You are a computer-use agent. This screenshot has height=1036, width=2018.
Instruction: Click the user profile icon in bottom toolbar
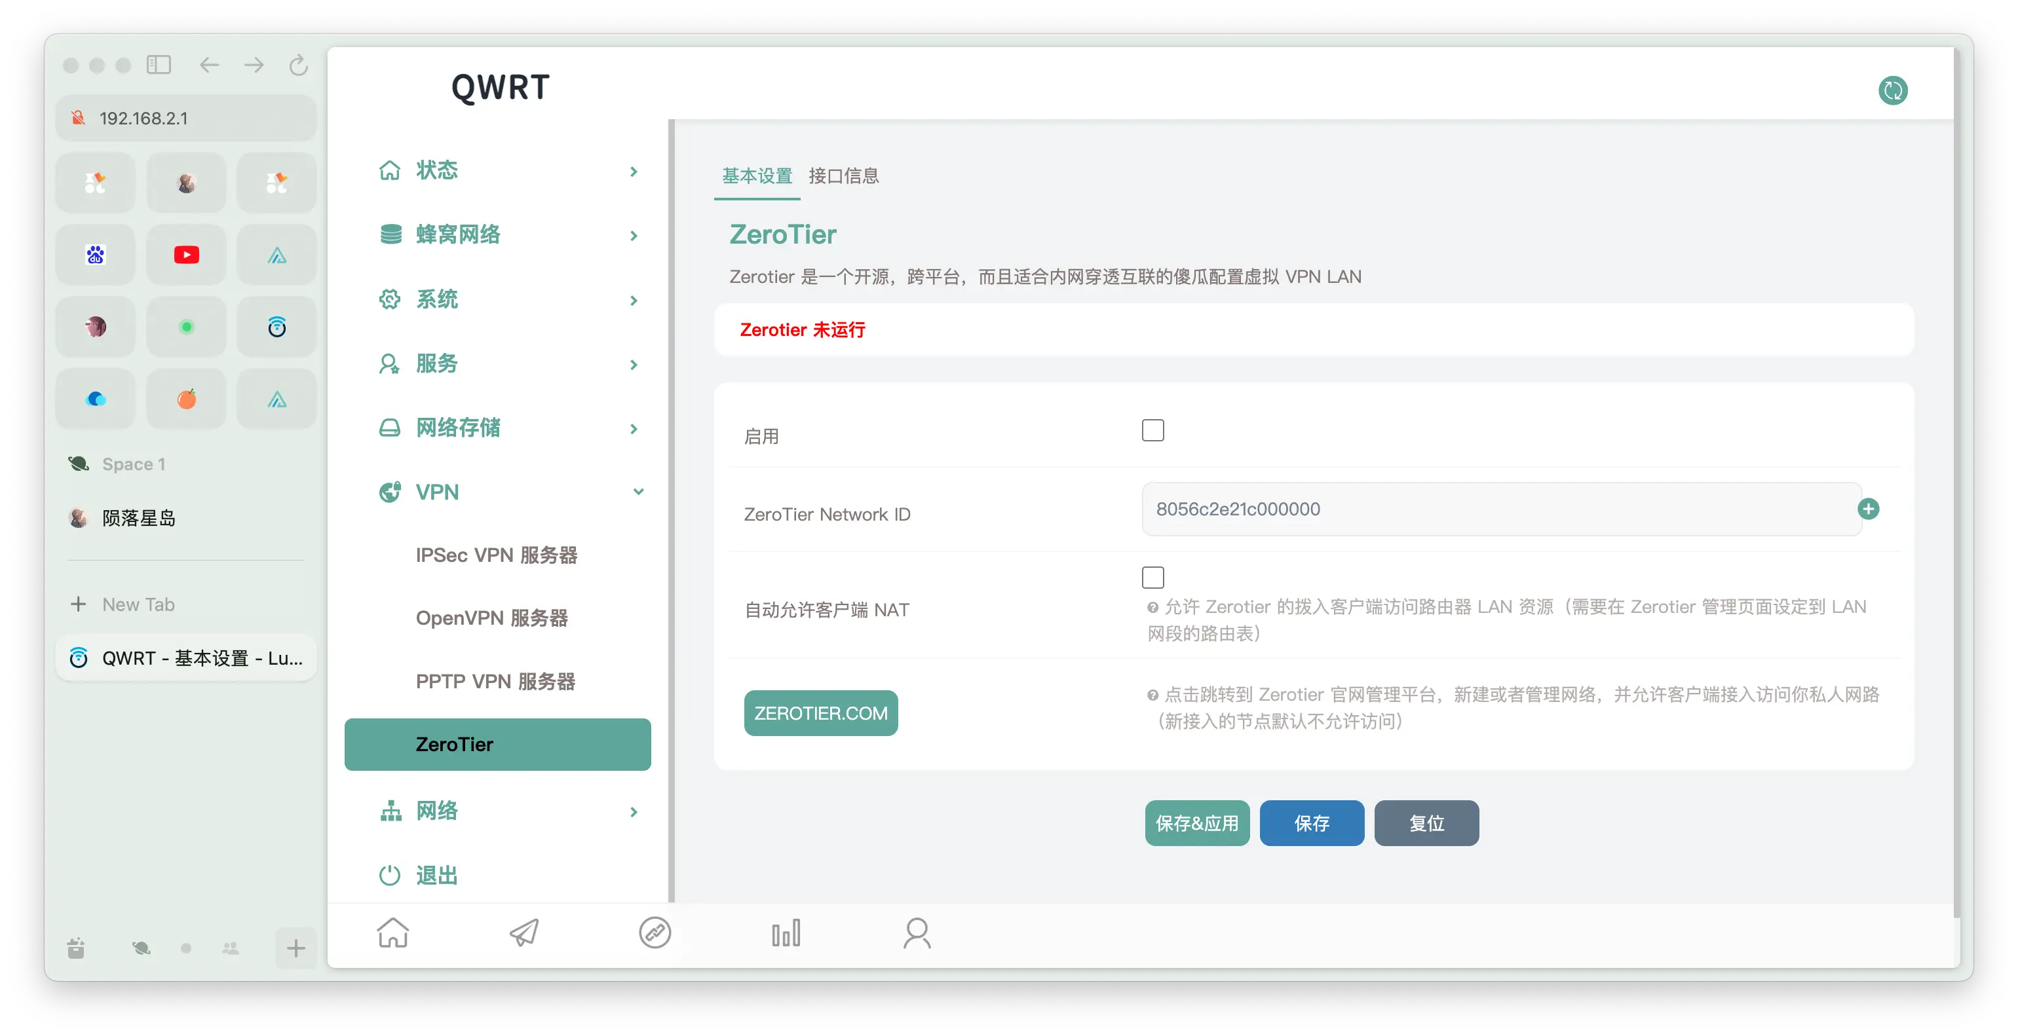pyautogui.click(x=917, y=933)
